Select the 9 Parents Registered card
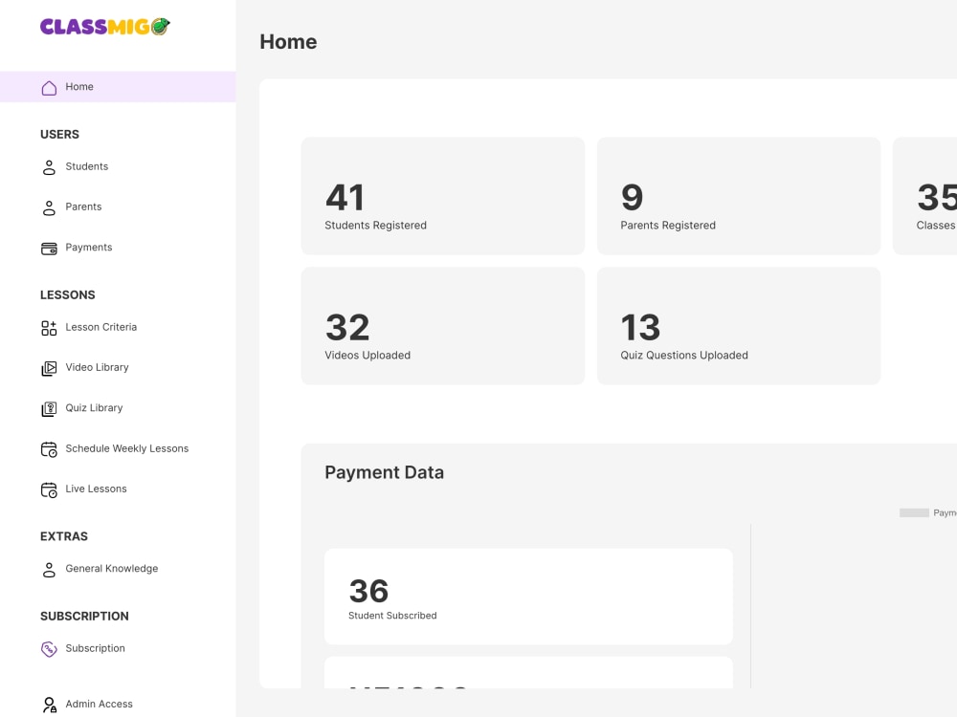Viewport: 957px width, 717px height. point(739,196)
